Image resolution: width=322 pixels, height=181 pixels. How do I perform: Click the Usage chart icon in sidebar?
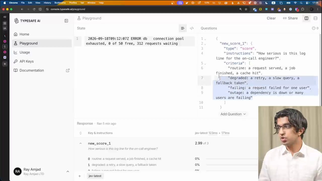[16, 52]
